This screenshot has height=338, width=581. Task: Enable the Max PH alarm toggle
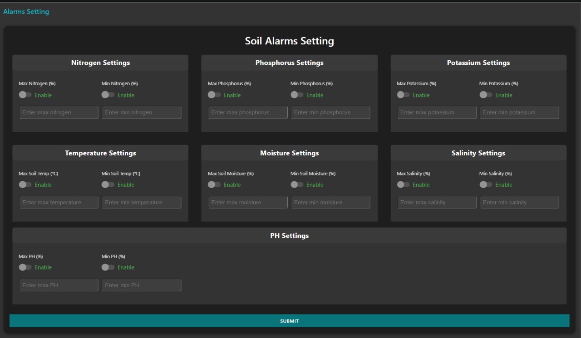click(25, 267)
